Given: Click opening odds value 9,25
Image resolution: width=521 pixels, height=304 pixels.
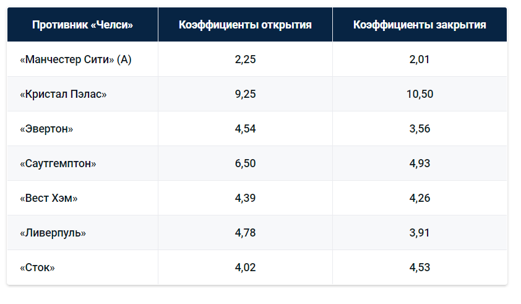Looking at the screenshot, I should [x=245, y=94].
